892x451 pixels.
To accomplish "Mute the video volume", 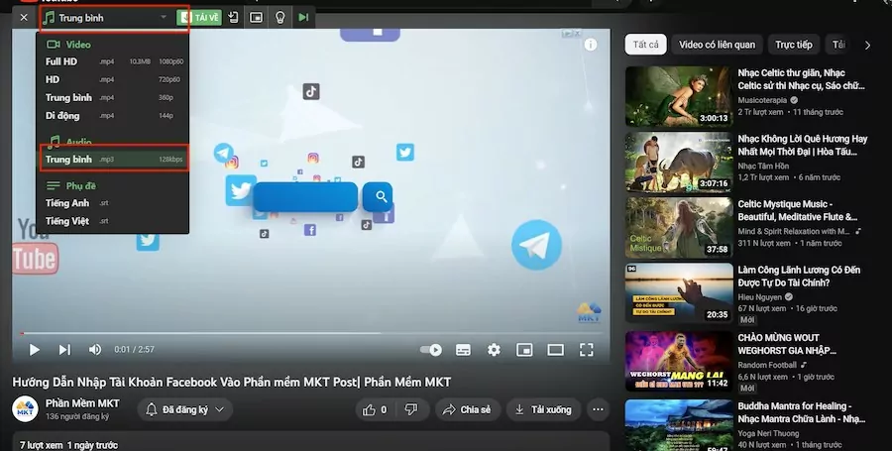I will point(95,349).
